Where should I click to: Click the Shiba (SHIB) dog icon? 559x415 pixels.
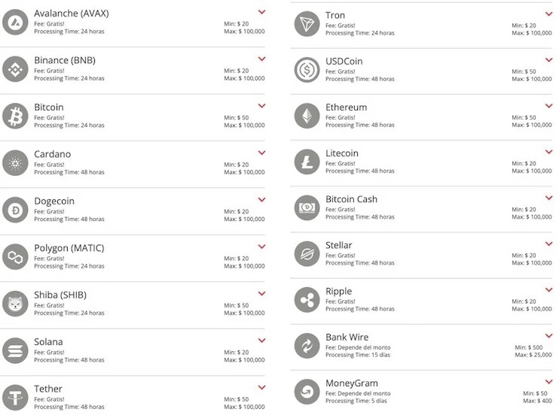15,304
